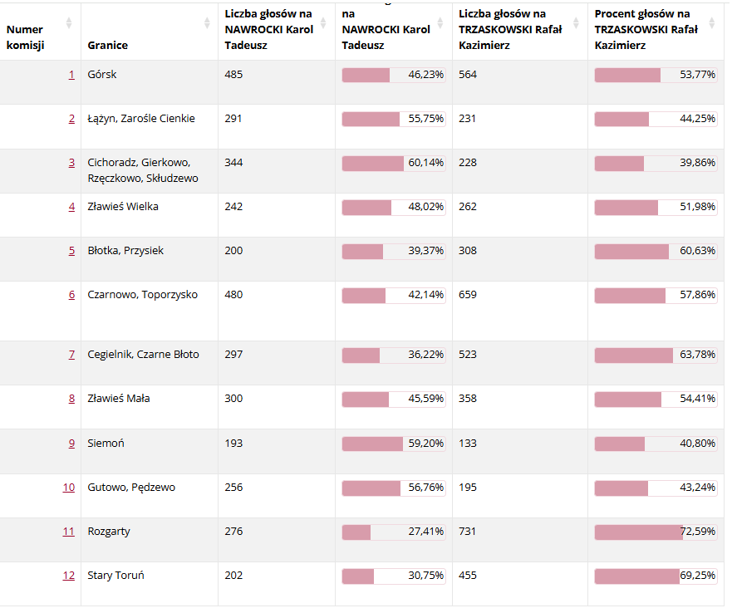Screen dimensions: 732x613
Task: Sort by Liczba głosów na TRZASKOWSKI arrows
Action: coord(577,23)
